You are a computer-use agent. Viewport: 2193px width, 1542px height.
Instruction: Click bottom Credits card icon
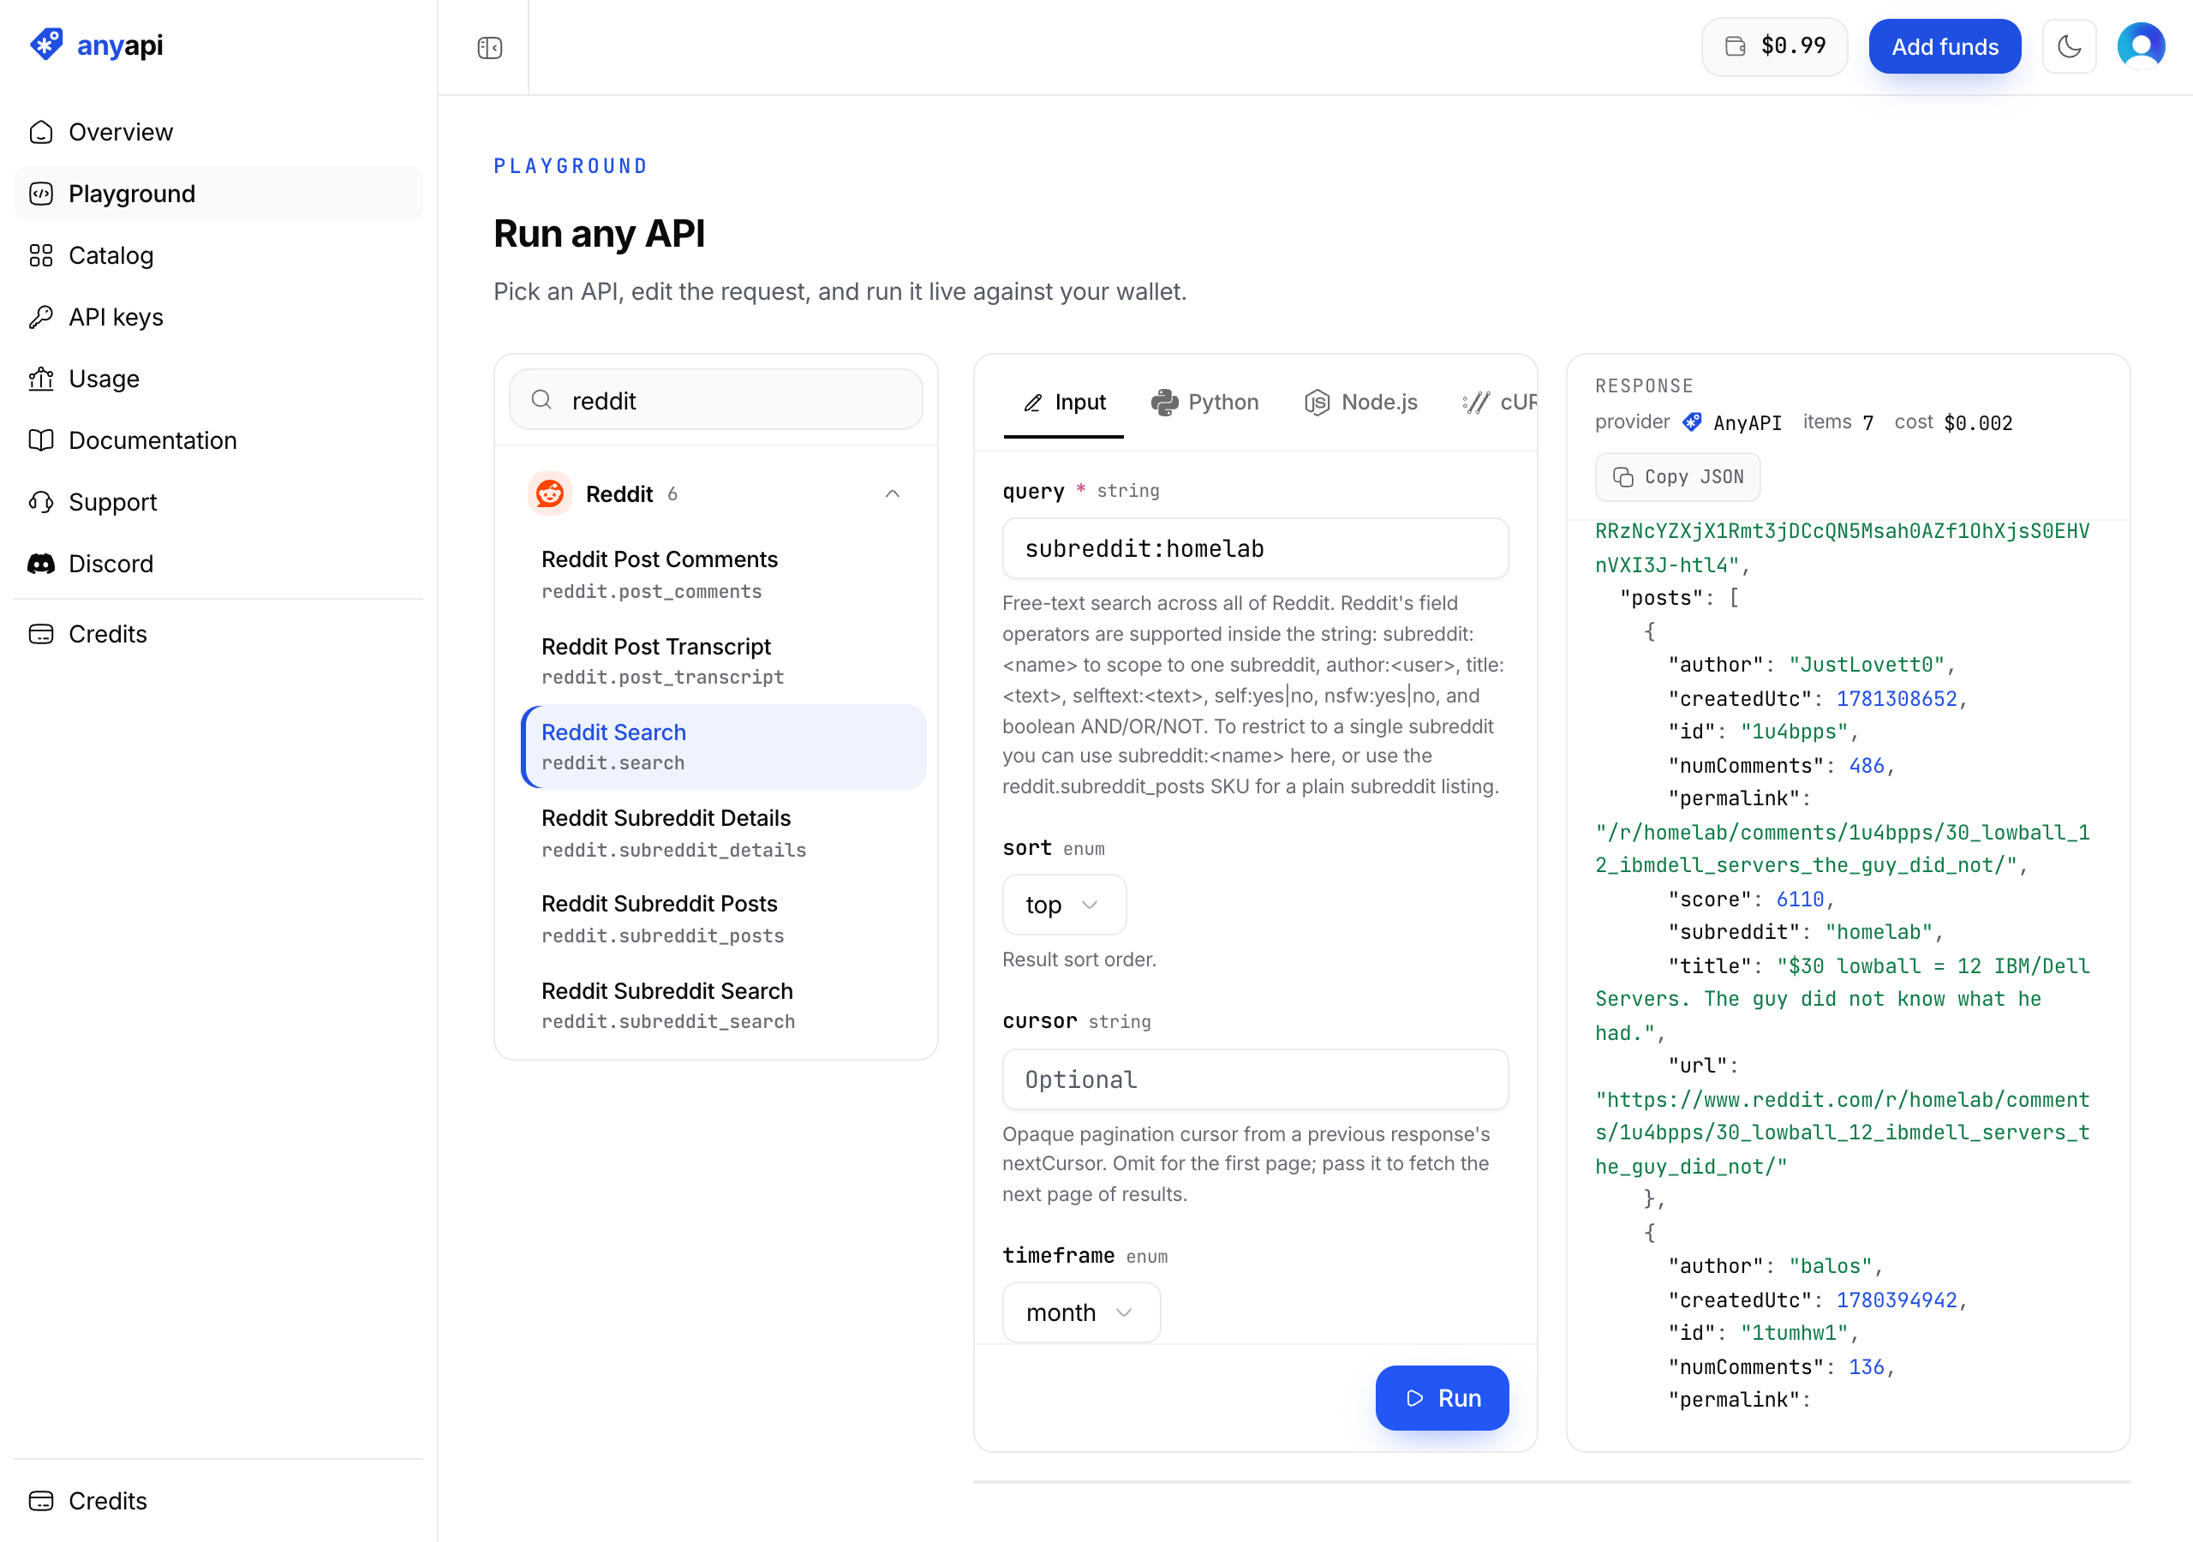[41, 1501]
